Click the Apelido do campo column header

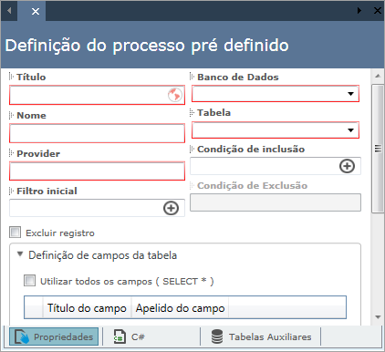180,308
